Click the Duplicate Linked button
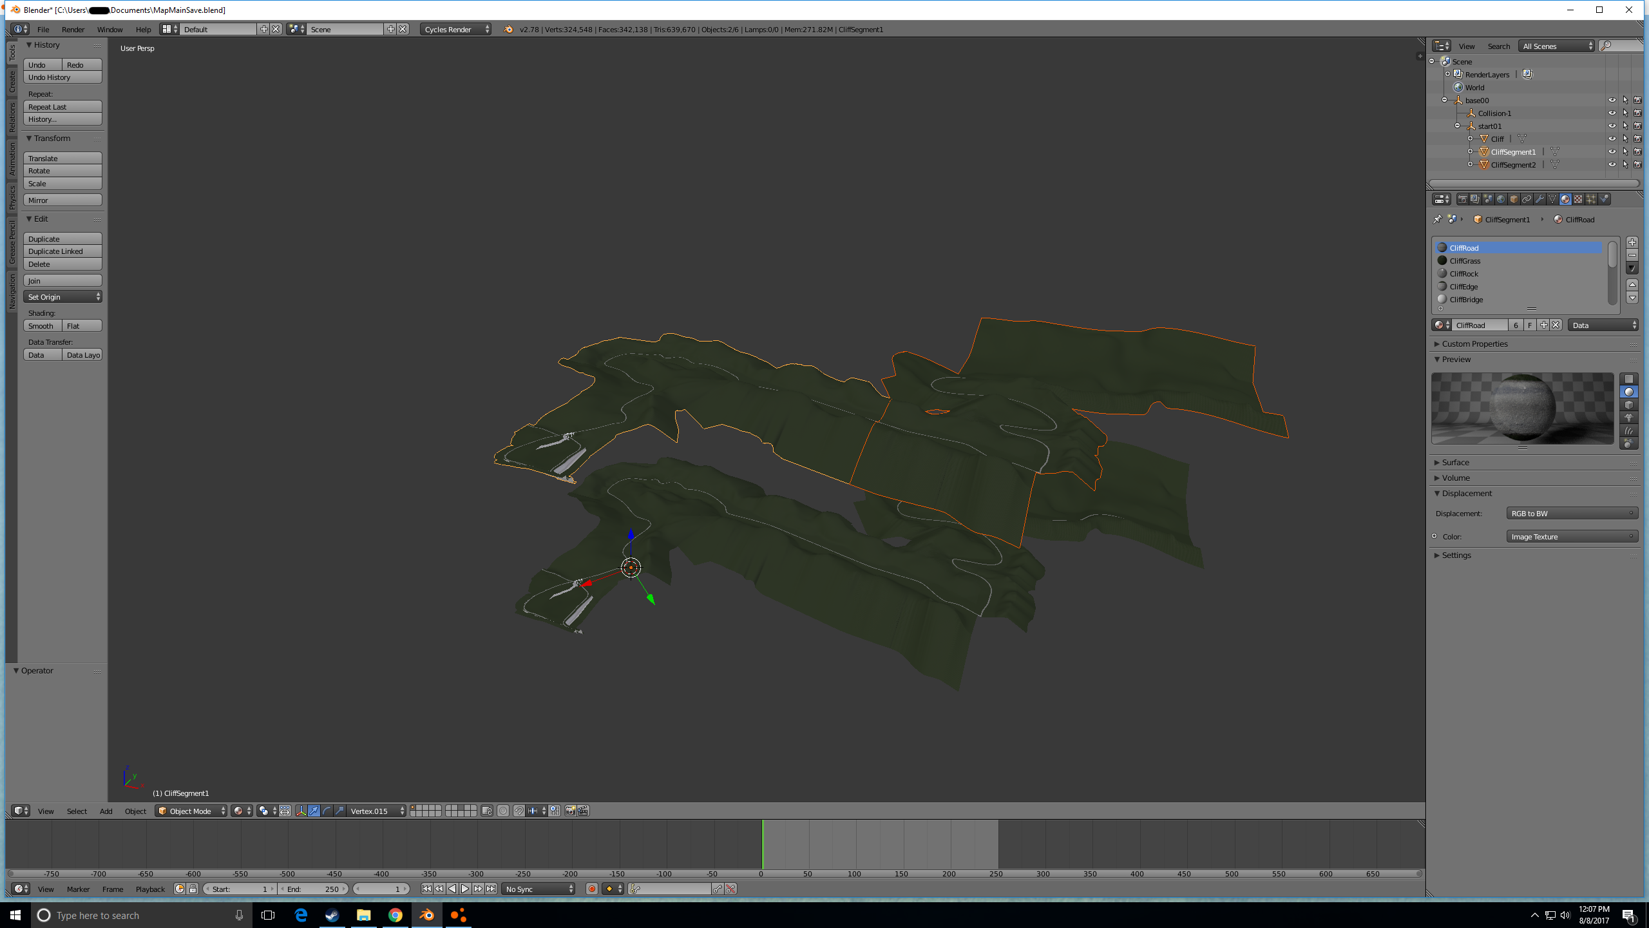 62,251
